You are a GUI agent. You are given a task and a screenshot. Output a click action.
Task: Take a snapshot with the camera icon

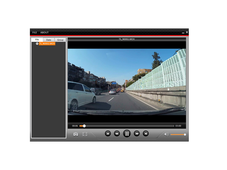(76, 134)
